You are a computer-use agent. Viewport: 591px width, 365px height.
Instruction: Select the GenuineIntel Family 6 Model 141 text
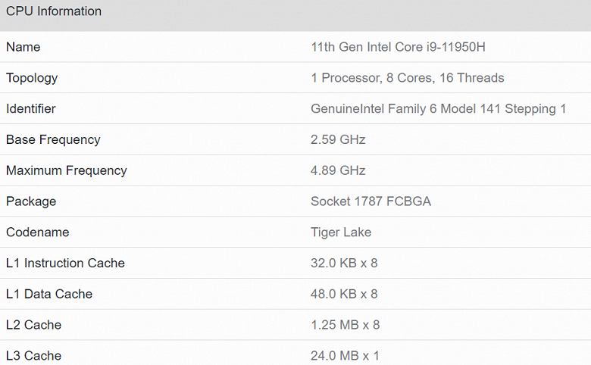[x=411, y=109]
